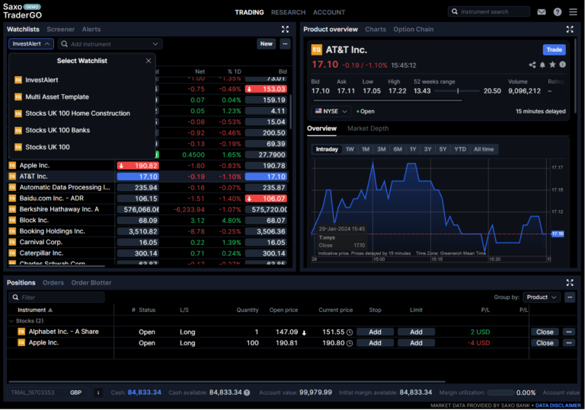Open the NYSE exchange dropdown
585x410 pixels.
pos(331,111)
